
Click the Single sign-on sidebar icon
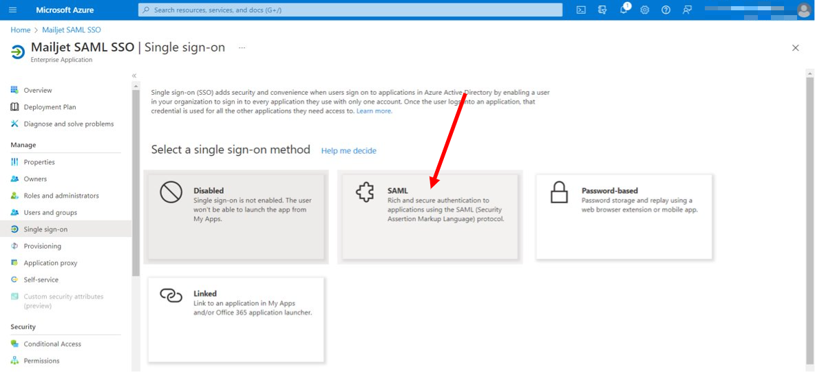click(x=14, y=229)
